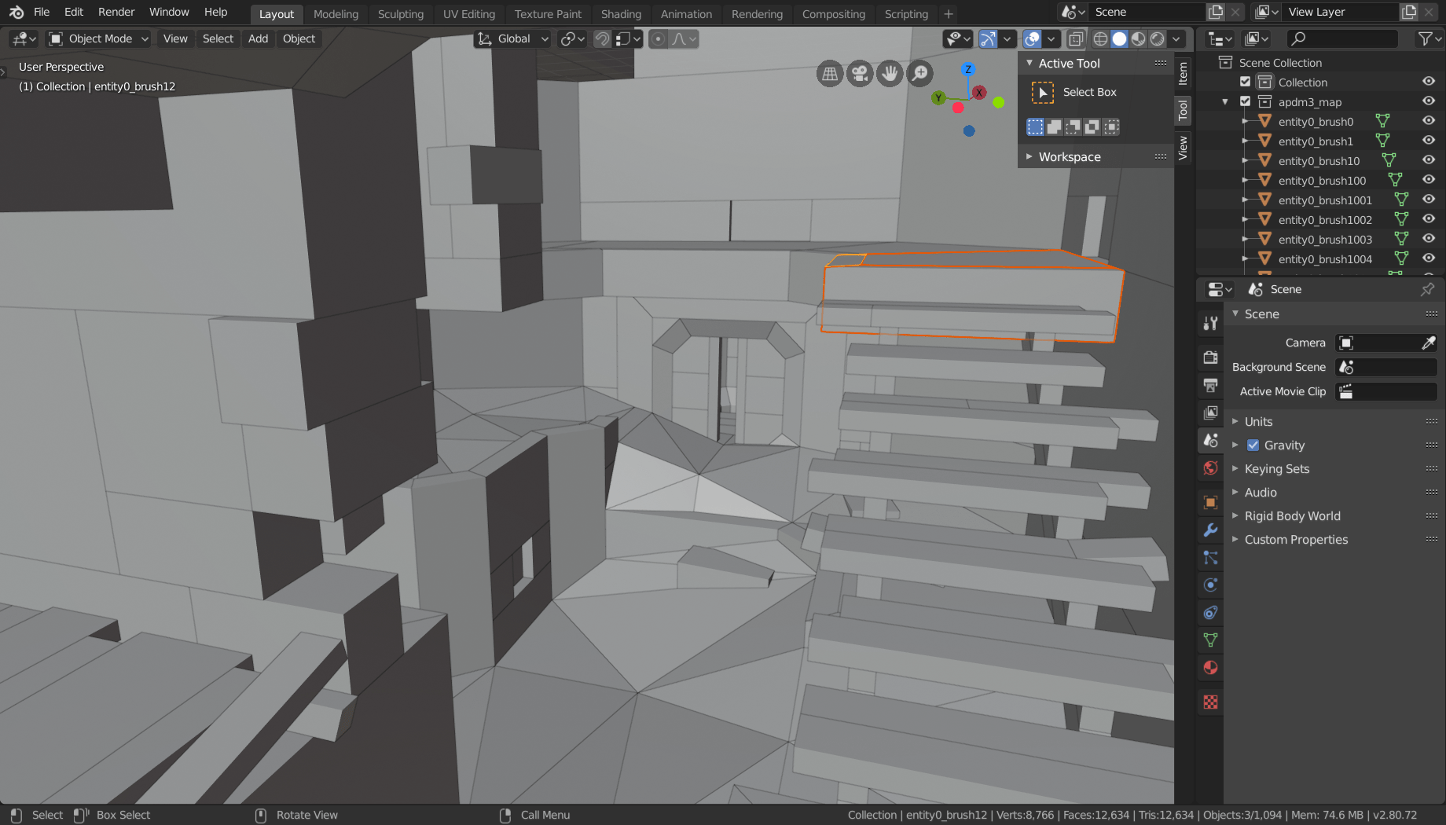Open the Global transform orientation dropdown
The image size is (1446, 825).
coord(512,38)
